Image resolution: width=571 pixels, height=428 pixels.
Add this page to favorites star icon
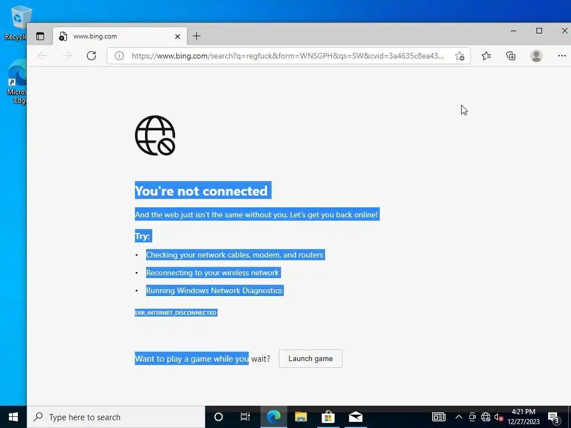[x=459, y=56]
